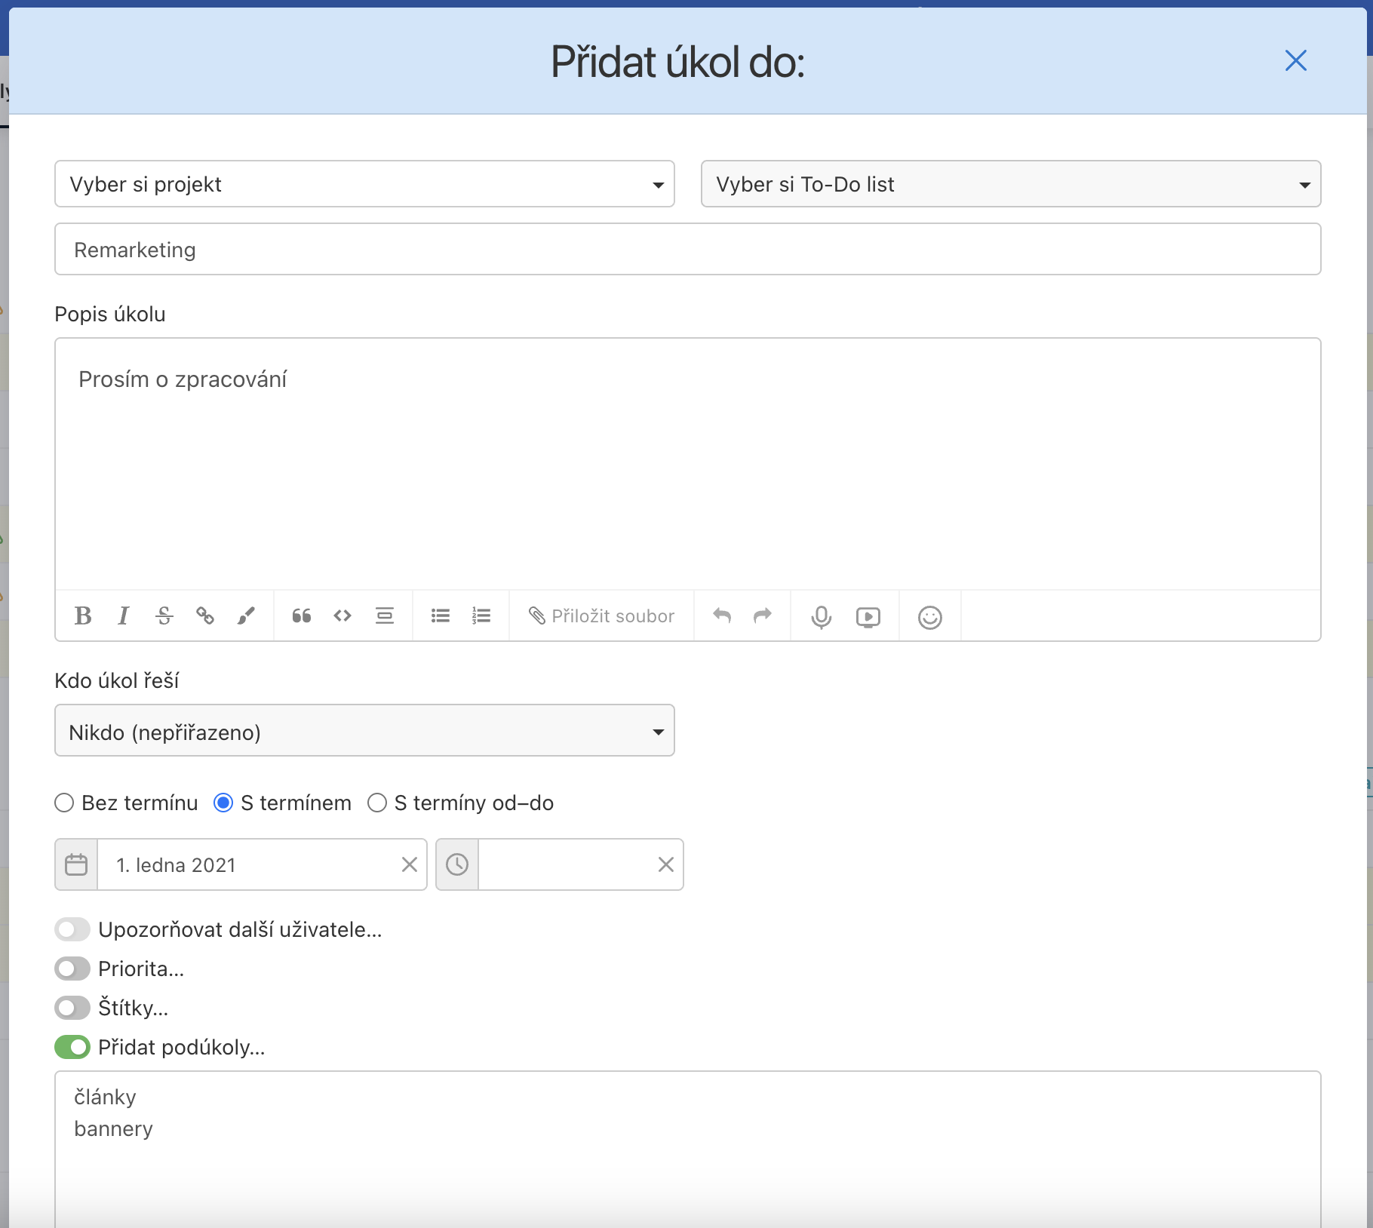Enable the Štítky toggle
Viewport: 1373px width, 1228px height.
pos(72,1008)
